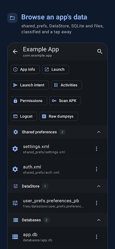This screenshot has height=249, width=115.
Task: Open more options for auth.xml
Action: [96, 169]
